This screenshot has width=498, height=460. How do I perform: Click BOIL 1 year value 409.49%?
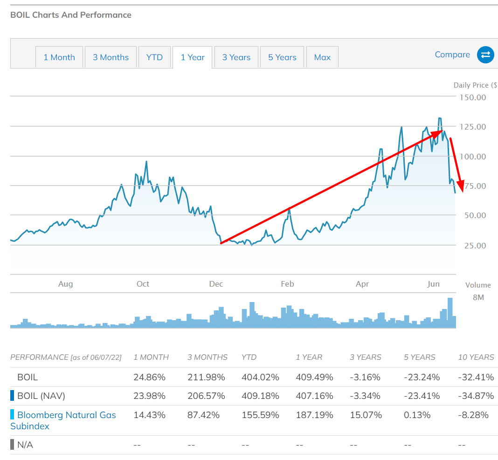314,377
